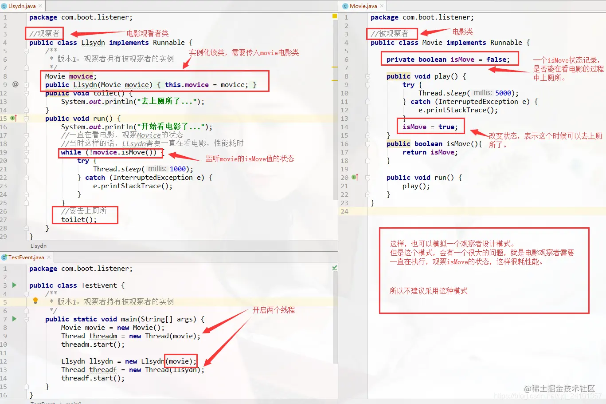Click '//观察者' comment in Llsydn.java
The image size is (606, 404).
(44, 33)
